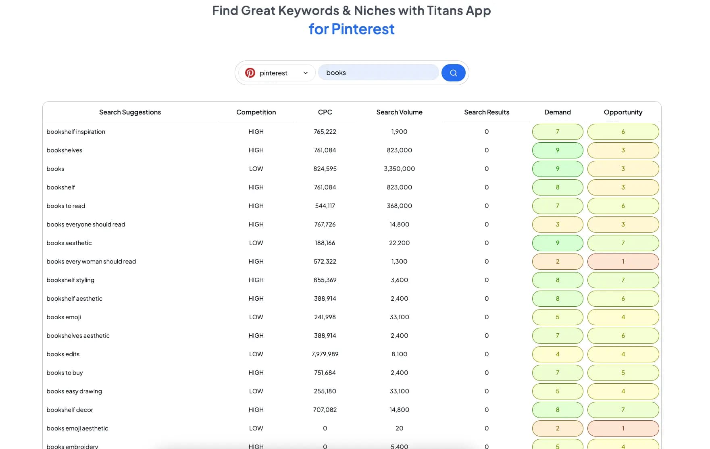Click demand badge 9 for bookshelves
This screenshot has height=449, width=710.
coord(558,150)
